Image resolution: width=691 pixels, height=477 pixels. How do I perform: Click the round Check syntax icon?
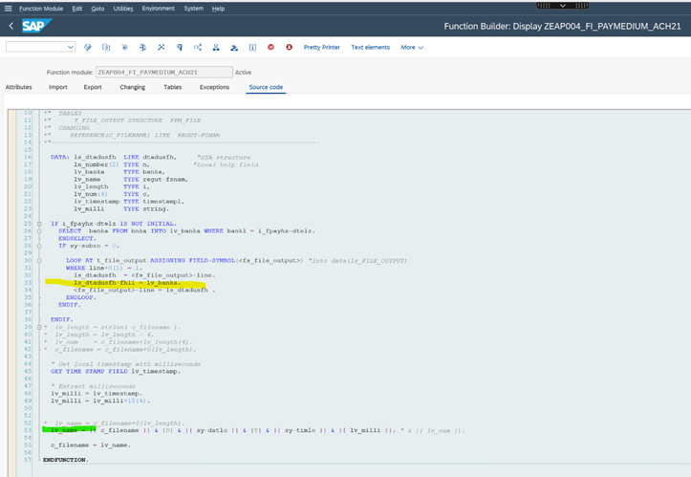124,47
